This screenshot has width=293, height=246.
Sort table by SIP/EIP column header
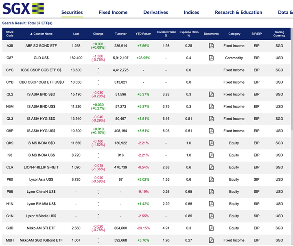pyautogui.click(x=256, y=34)
